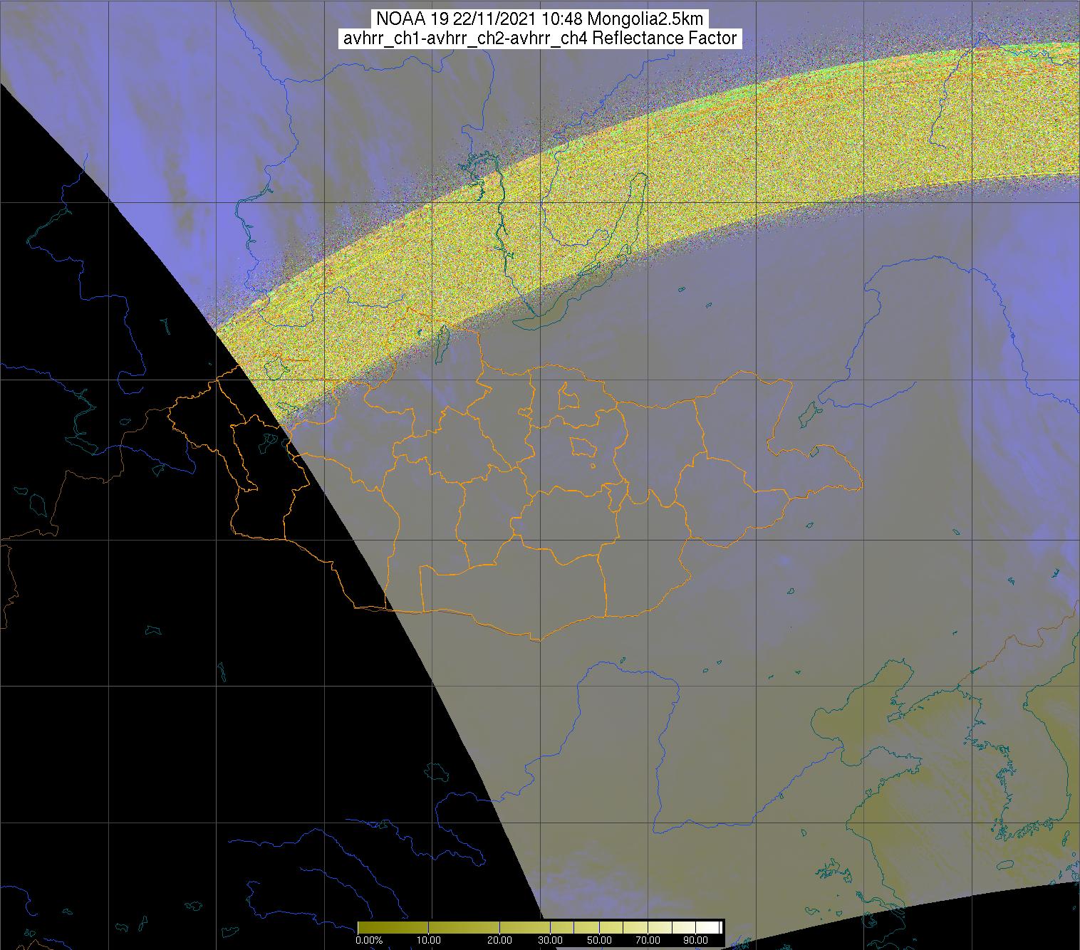Click the 10.00 colorbar tick label
Image resolution: width=1080 pixels, height=950 pixels.
pos(430,940)
